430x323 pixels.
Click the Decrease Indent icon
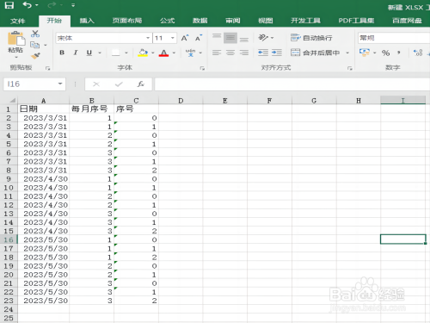click(x=263, y=53)
